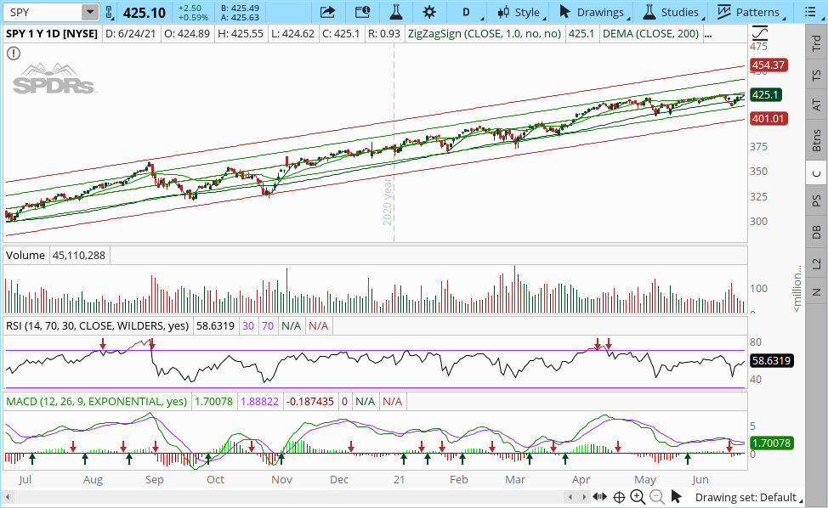Open the Drawing set Default selector
828x508 pixels.
[x=746, y=498]
